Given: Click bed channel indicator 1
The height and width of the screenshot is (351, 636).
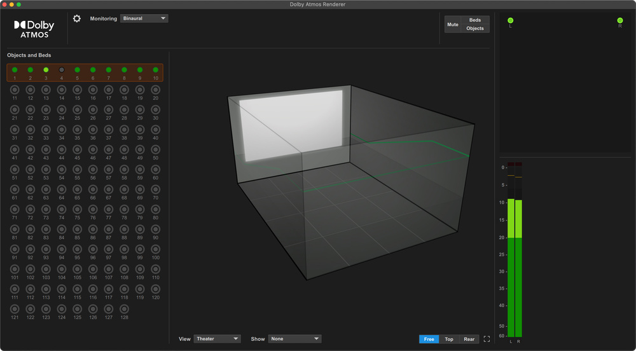Looking at the screenshot, I should [x=15, y=70].
